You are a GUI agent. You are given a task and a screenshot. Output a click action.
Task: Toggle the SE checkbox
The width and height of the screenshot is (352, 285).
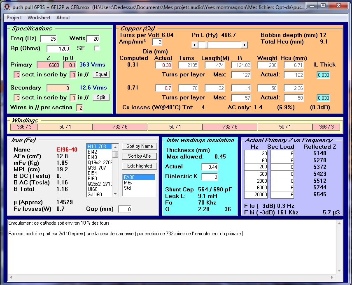point(97,48)
